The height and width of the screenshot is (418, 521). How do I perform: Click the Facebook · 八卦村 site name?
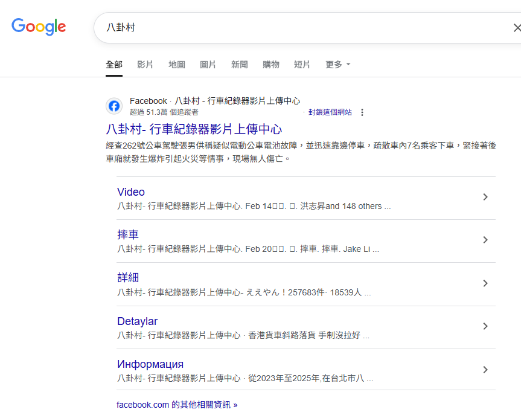pos(215,101)
